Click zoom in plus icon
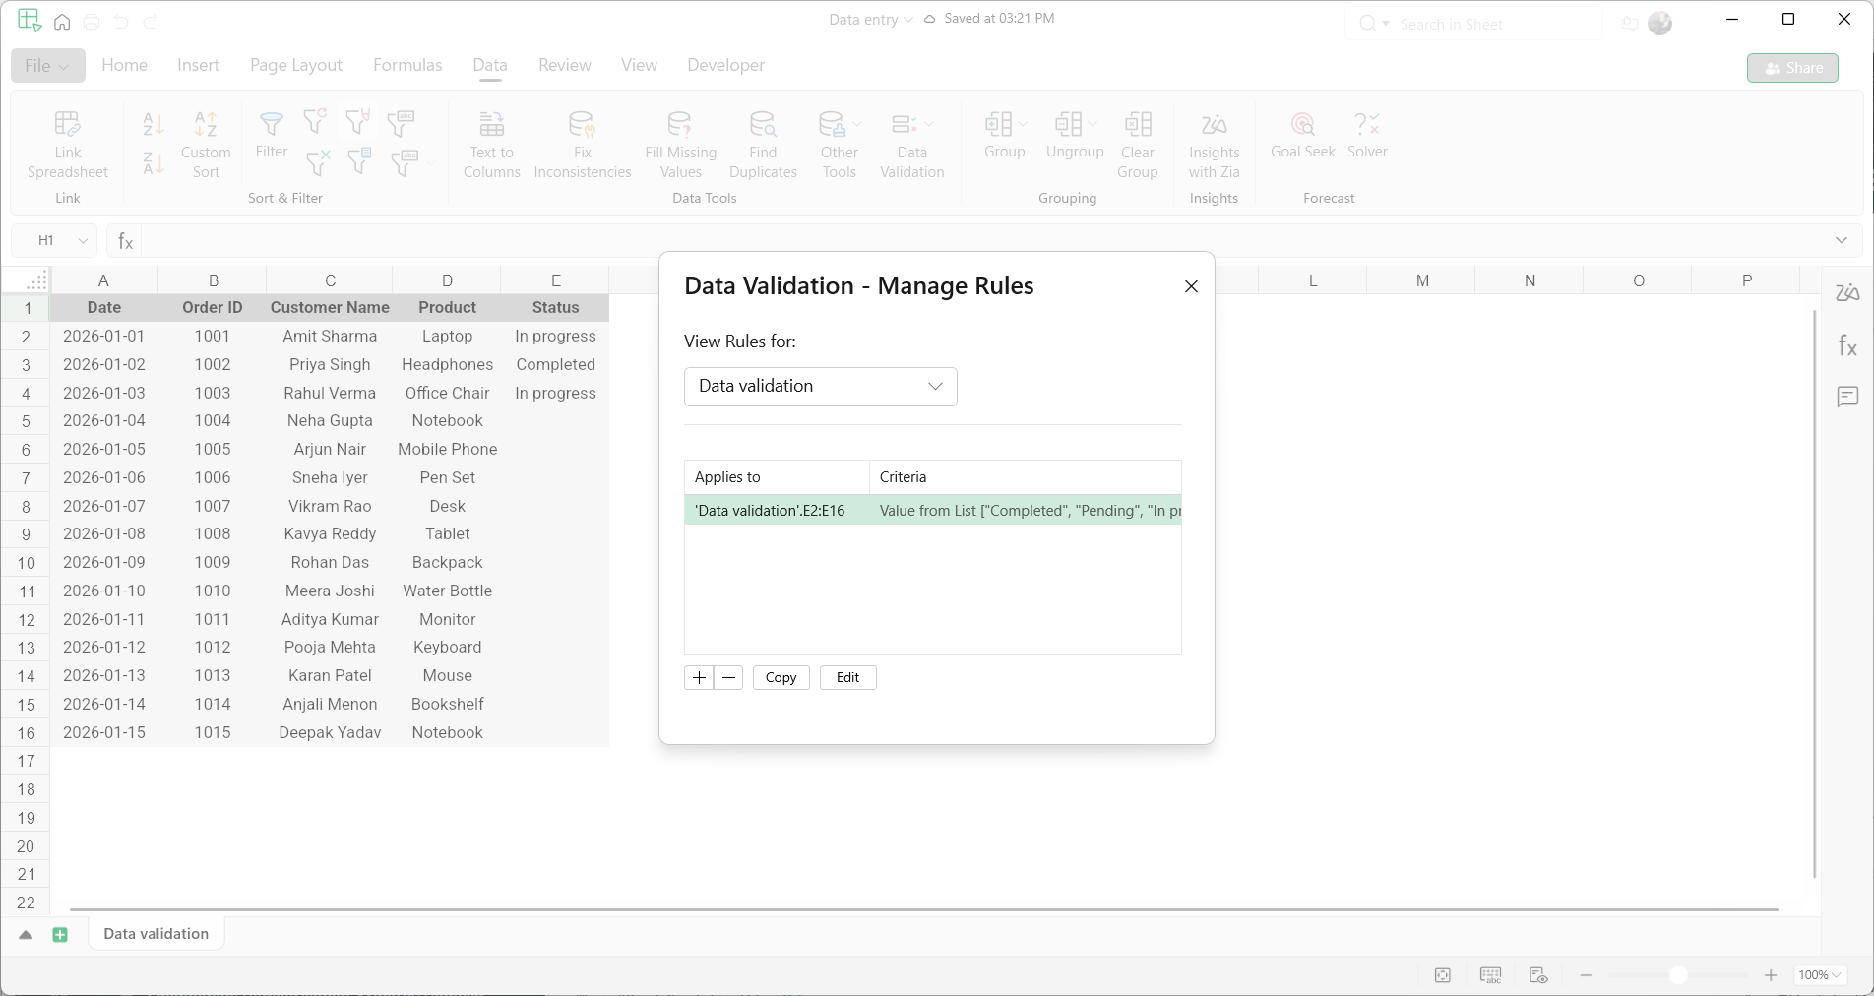This screenshot has height=996, width=1874. pyautogui.click(x=1771, y=975)
